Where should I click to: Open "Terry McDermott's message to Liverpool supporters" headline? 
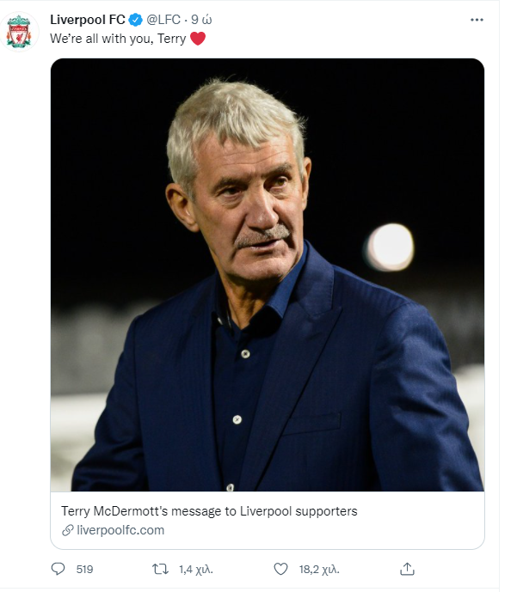coord(209,511)
